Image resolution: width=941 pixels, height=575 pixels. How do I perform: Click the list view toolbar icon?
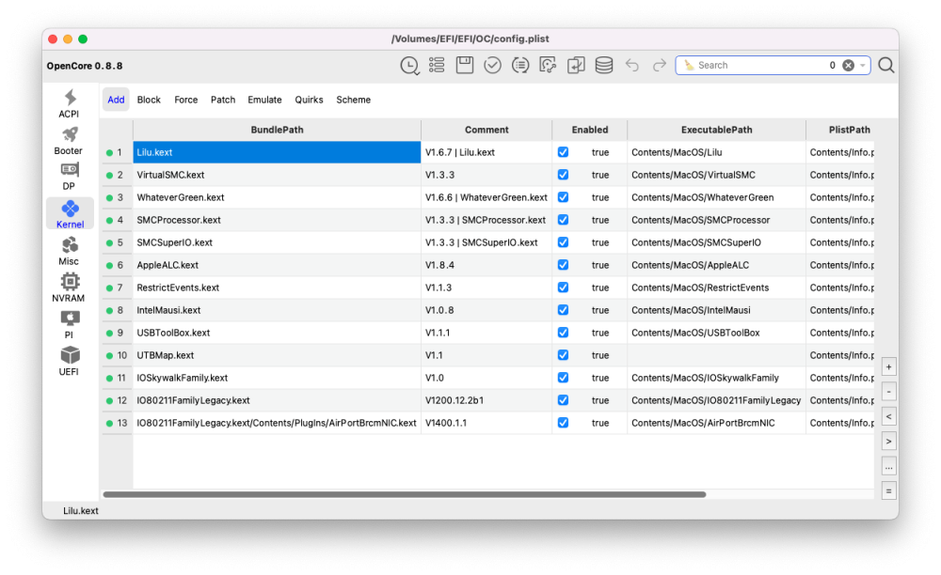(437, 65)
